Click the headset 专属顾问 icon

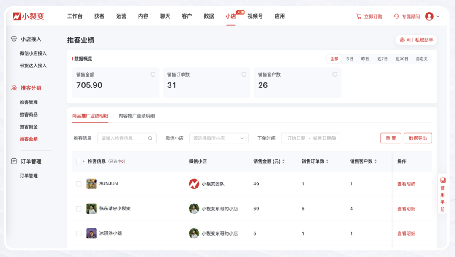[396, 16]
